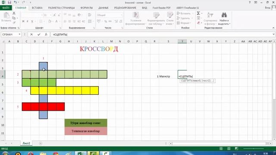
Task: Click the Borders icon in font group
Action: coord(41,22)
